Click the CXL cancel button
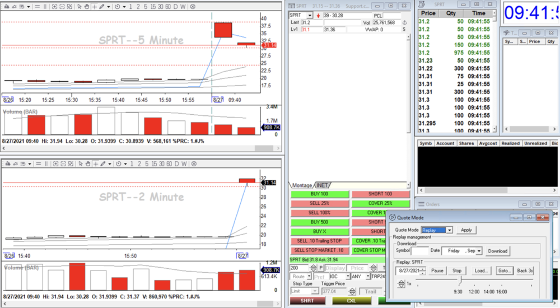 (352, 301)
